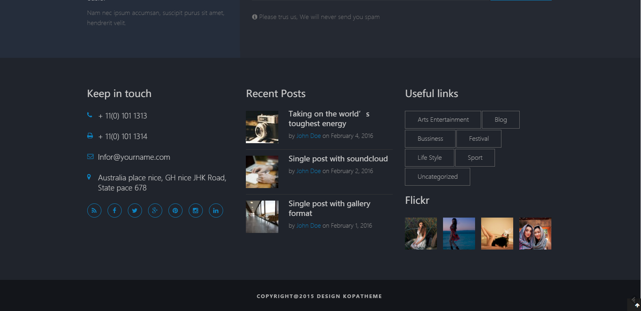
Task: Open 'Single post with soundcloud' article
Action: tap(338, 159)
